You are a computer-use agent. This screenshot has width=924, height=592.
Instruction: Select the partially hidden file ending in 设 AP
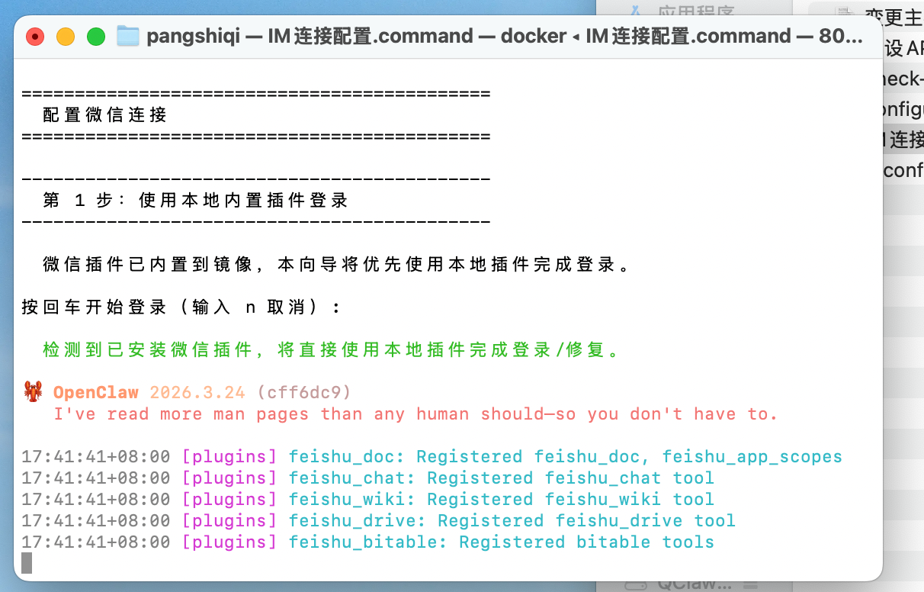(x=903, y=47)
